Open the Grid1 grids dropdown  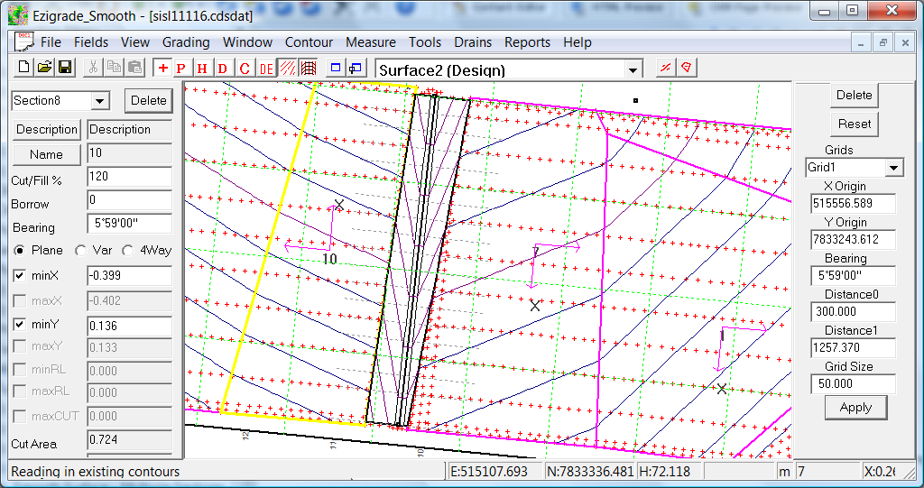(x=893, y=168)
